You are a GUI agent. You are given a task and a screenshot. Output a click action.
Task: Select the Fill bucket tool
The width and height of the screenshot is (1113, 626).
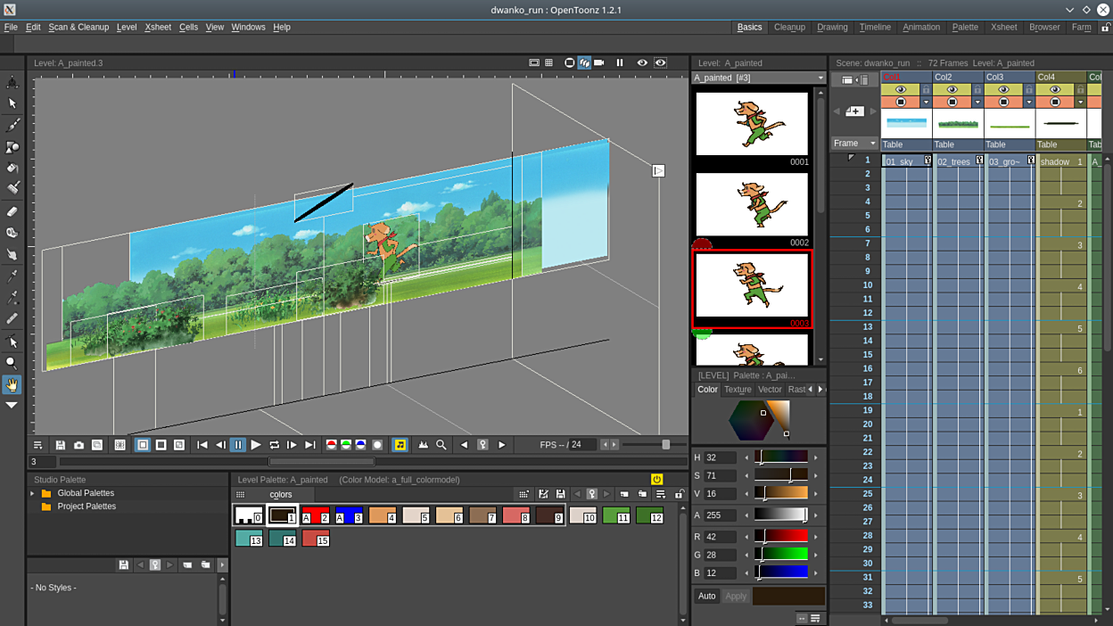coord(12,169)
